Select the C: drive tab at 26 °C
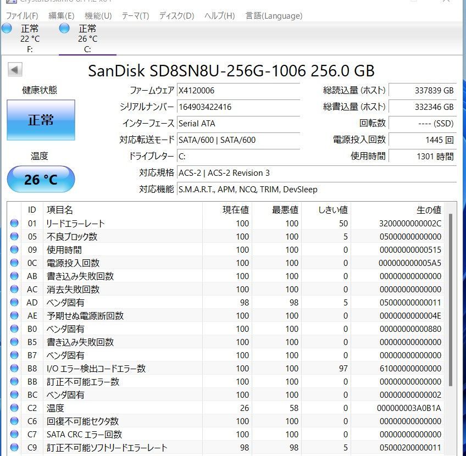Screen dimensions: 466x456 (x=87, y=38)
